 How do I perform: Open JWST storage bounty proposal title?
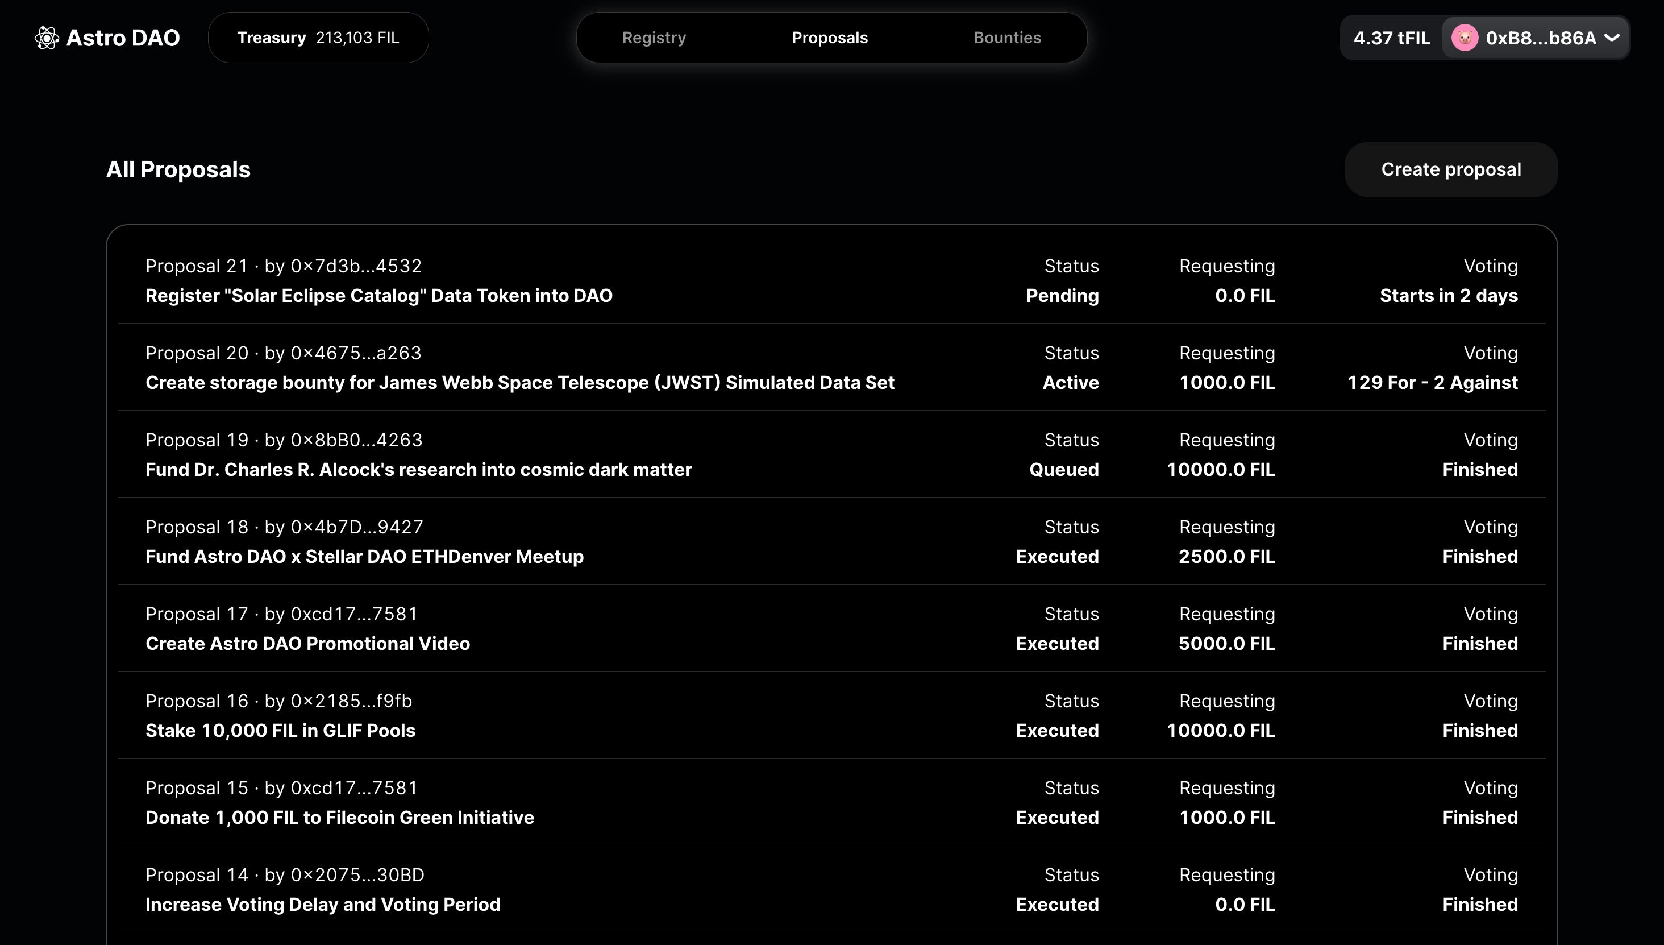(x=519, y=383)
